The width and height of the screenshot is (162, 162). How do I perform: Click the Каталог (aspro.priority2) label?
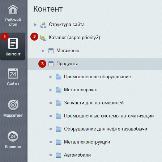point(74,38)
